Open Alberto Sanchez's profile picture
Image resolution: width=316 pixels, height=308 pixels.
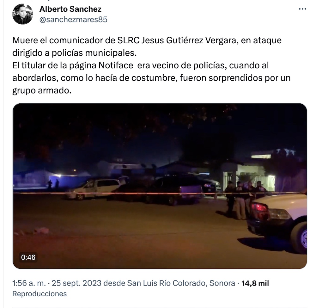[x=22, y=14]
